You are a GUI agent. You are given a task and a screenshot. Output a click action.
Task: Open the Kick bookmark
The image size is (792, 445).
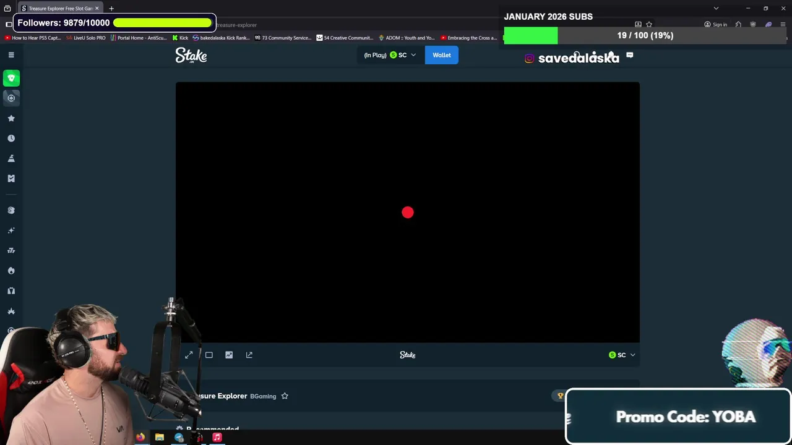coord(179,38)
